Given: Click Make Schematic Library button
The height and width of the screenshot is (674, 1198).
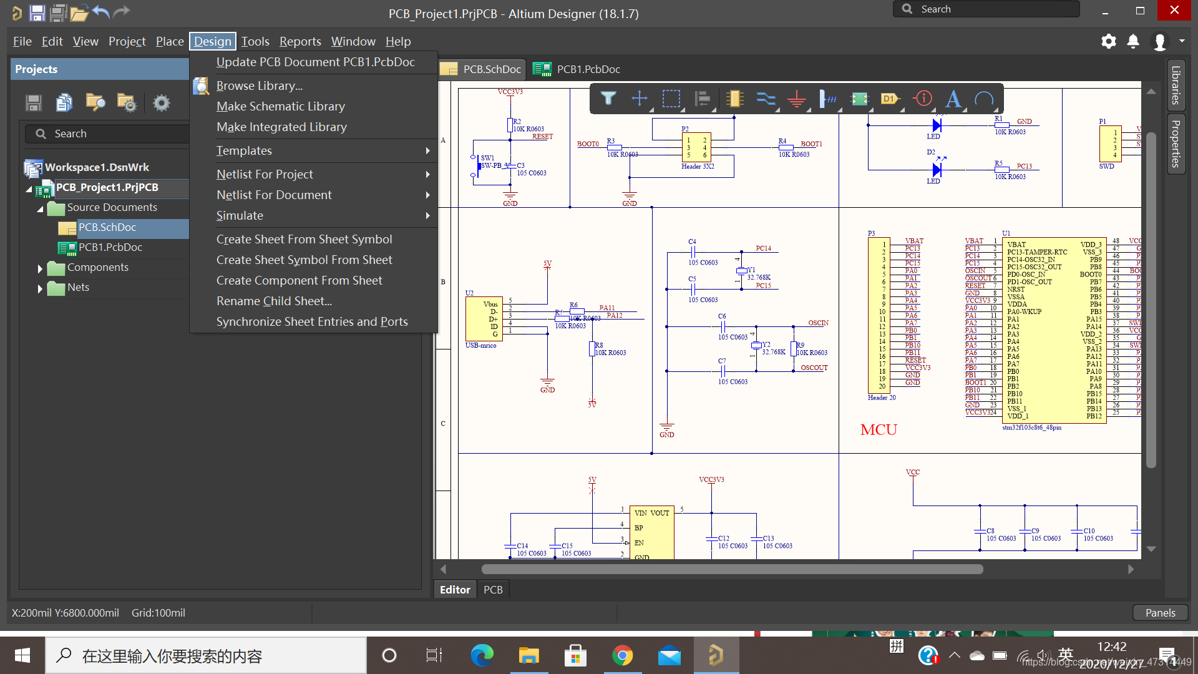Looking at the screenshot, I should tap(281, 105).
